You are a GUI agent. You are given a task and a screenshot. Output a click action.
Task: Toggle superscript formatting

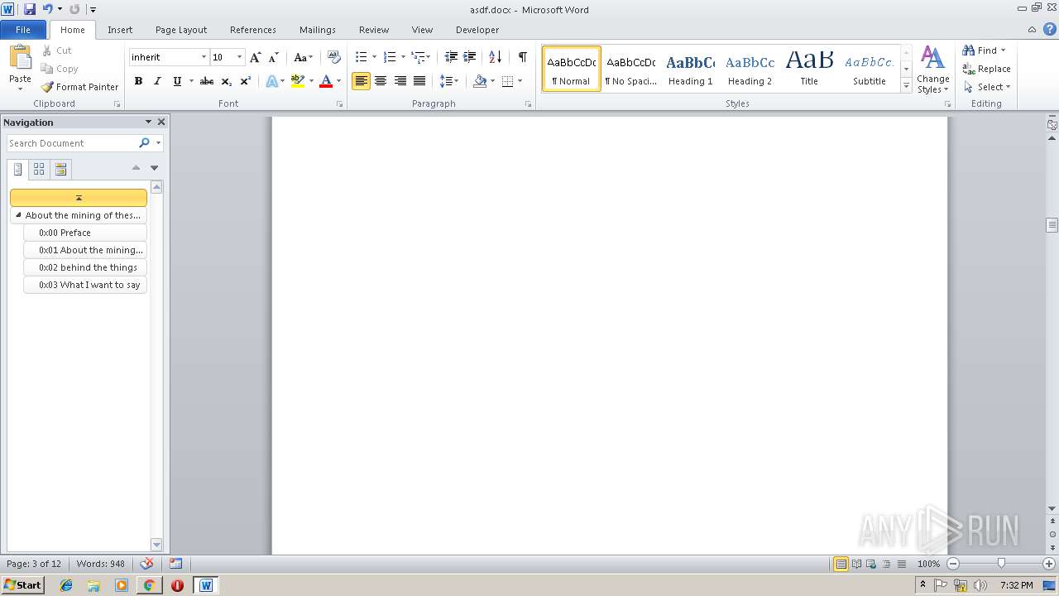(x=245, y=81)
